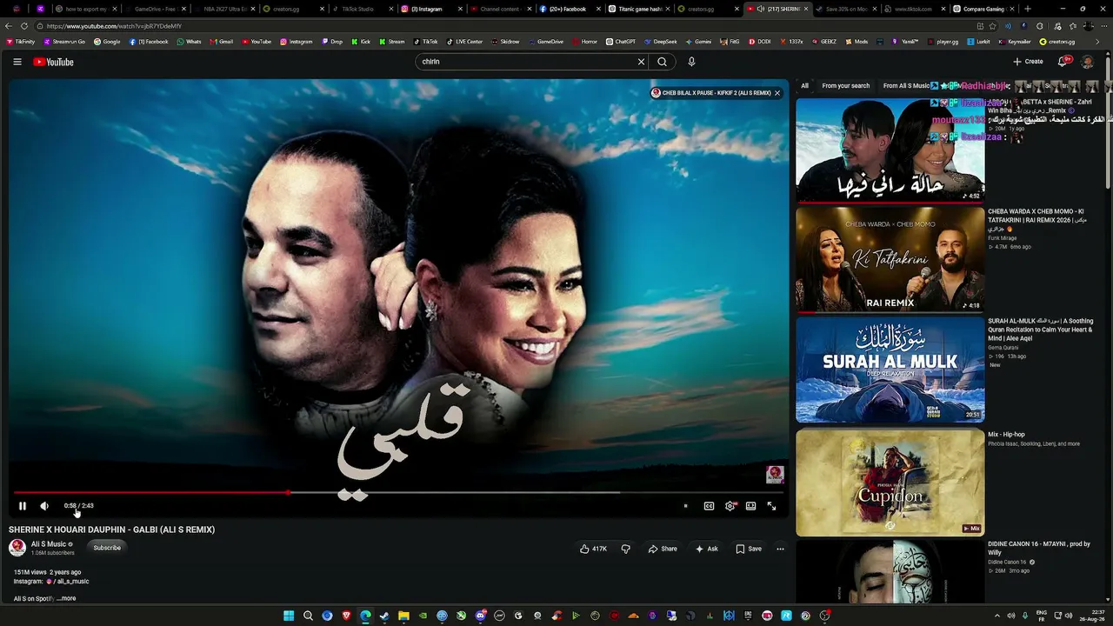Open the Steam taskbar icon
Image resolution: width=1113 pixels, height=626 pixels.
(x=384, y=616)
